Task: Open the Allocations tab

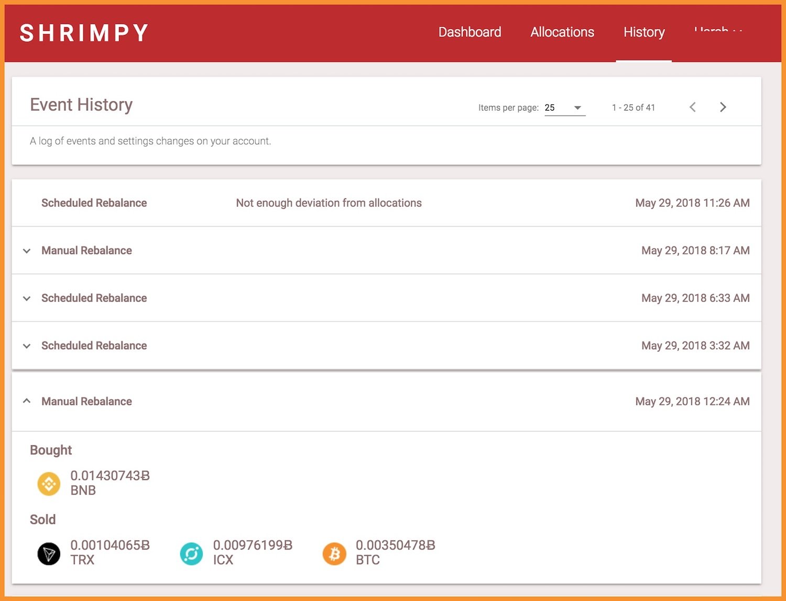Action: click(562, 32)
